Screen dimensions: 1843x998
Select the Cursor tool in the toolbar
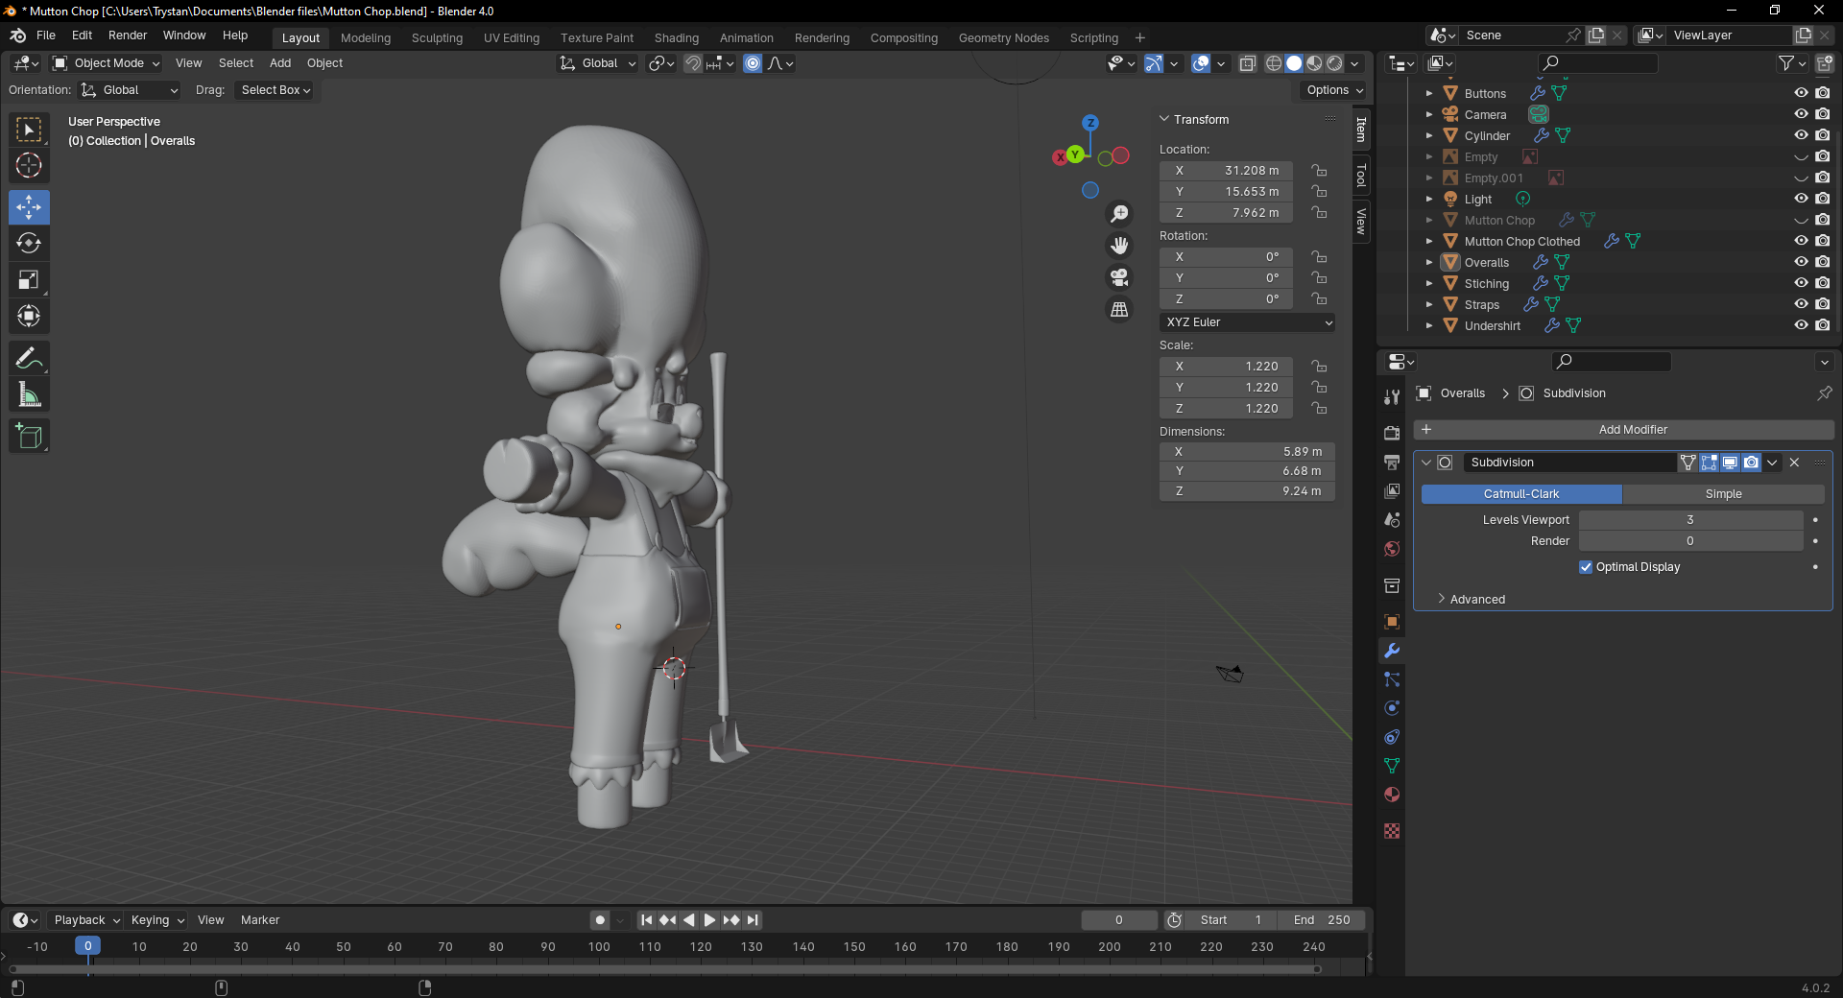29,166
